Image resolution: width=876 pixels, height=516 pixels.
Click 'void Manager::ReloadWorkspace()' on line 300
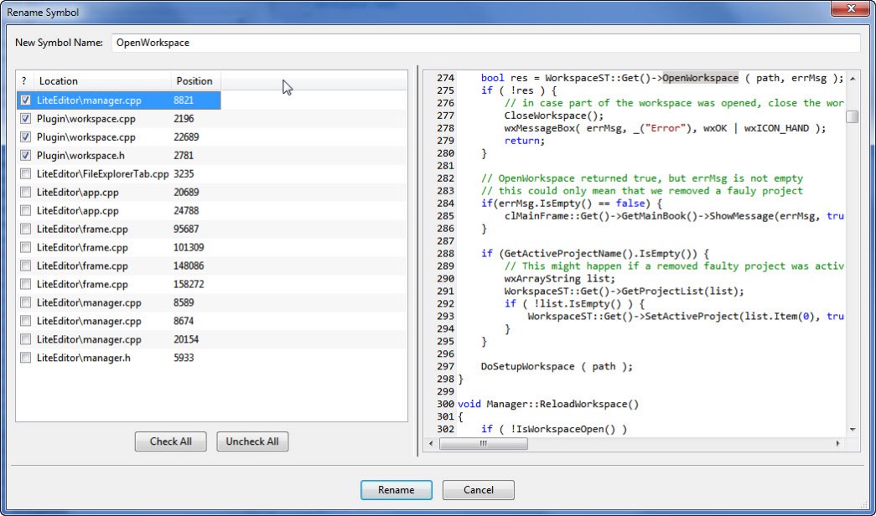point(548,405)
